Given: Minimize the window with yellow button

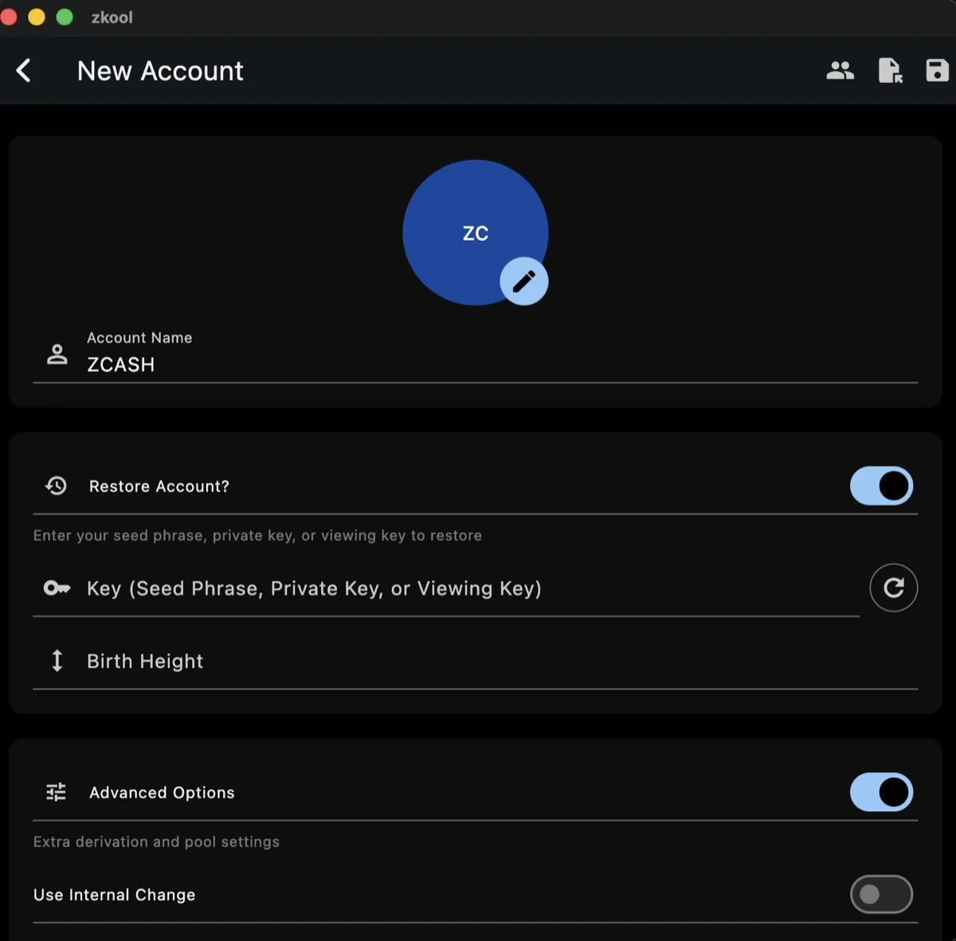Looking at the screenshot, I should [37, 17].
